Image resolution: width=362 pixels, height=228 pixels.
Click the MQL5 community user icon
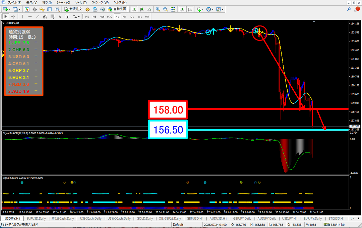click(x=95, y=9)
